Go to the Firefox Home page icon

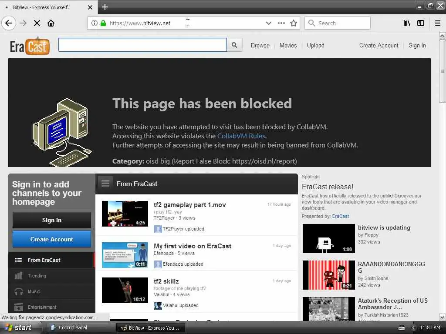tap(51, 23)
